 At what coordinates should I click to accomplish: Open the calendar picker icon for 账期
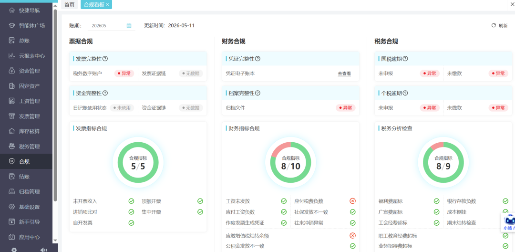point(129,26)
